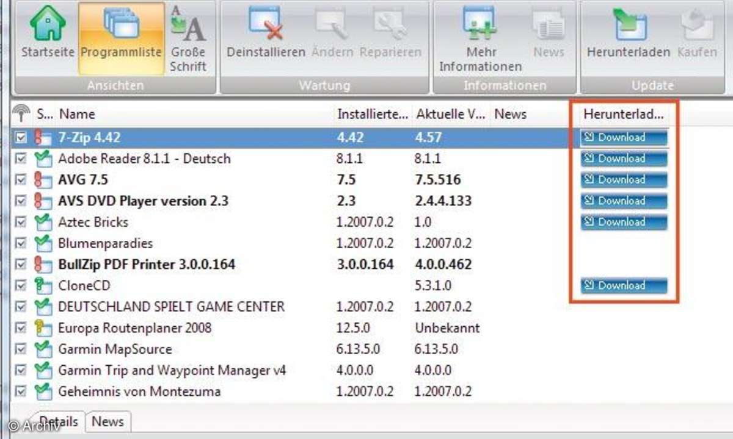Select the 7-Zip 4.42 program name
The image size is (733, 439).
click(89, 138)
